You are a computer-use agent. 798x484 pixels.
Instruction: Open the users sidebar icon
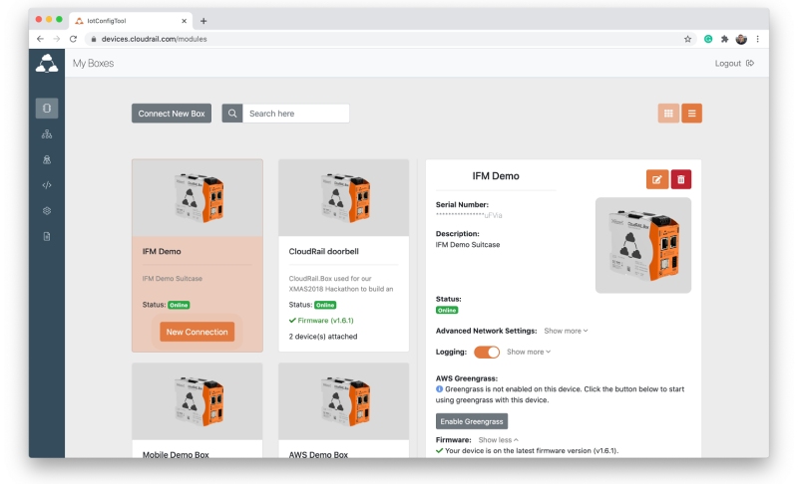tap(47, 159)
